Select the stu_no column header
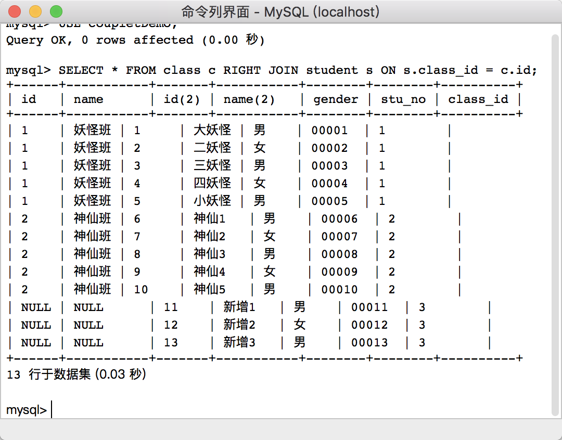562x440 pixels. [403, 99]
